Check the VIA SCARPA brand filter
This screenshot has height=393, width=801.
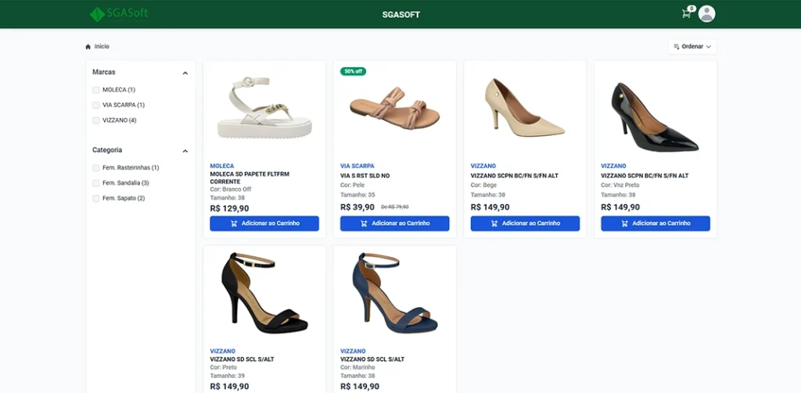(96, 105)
